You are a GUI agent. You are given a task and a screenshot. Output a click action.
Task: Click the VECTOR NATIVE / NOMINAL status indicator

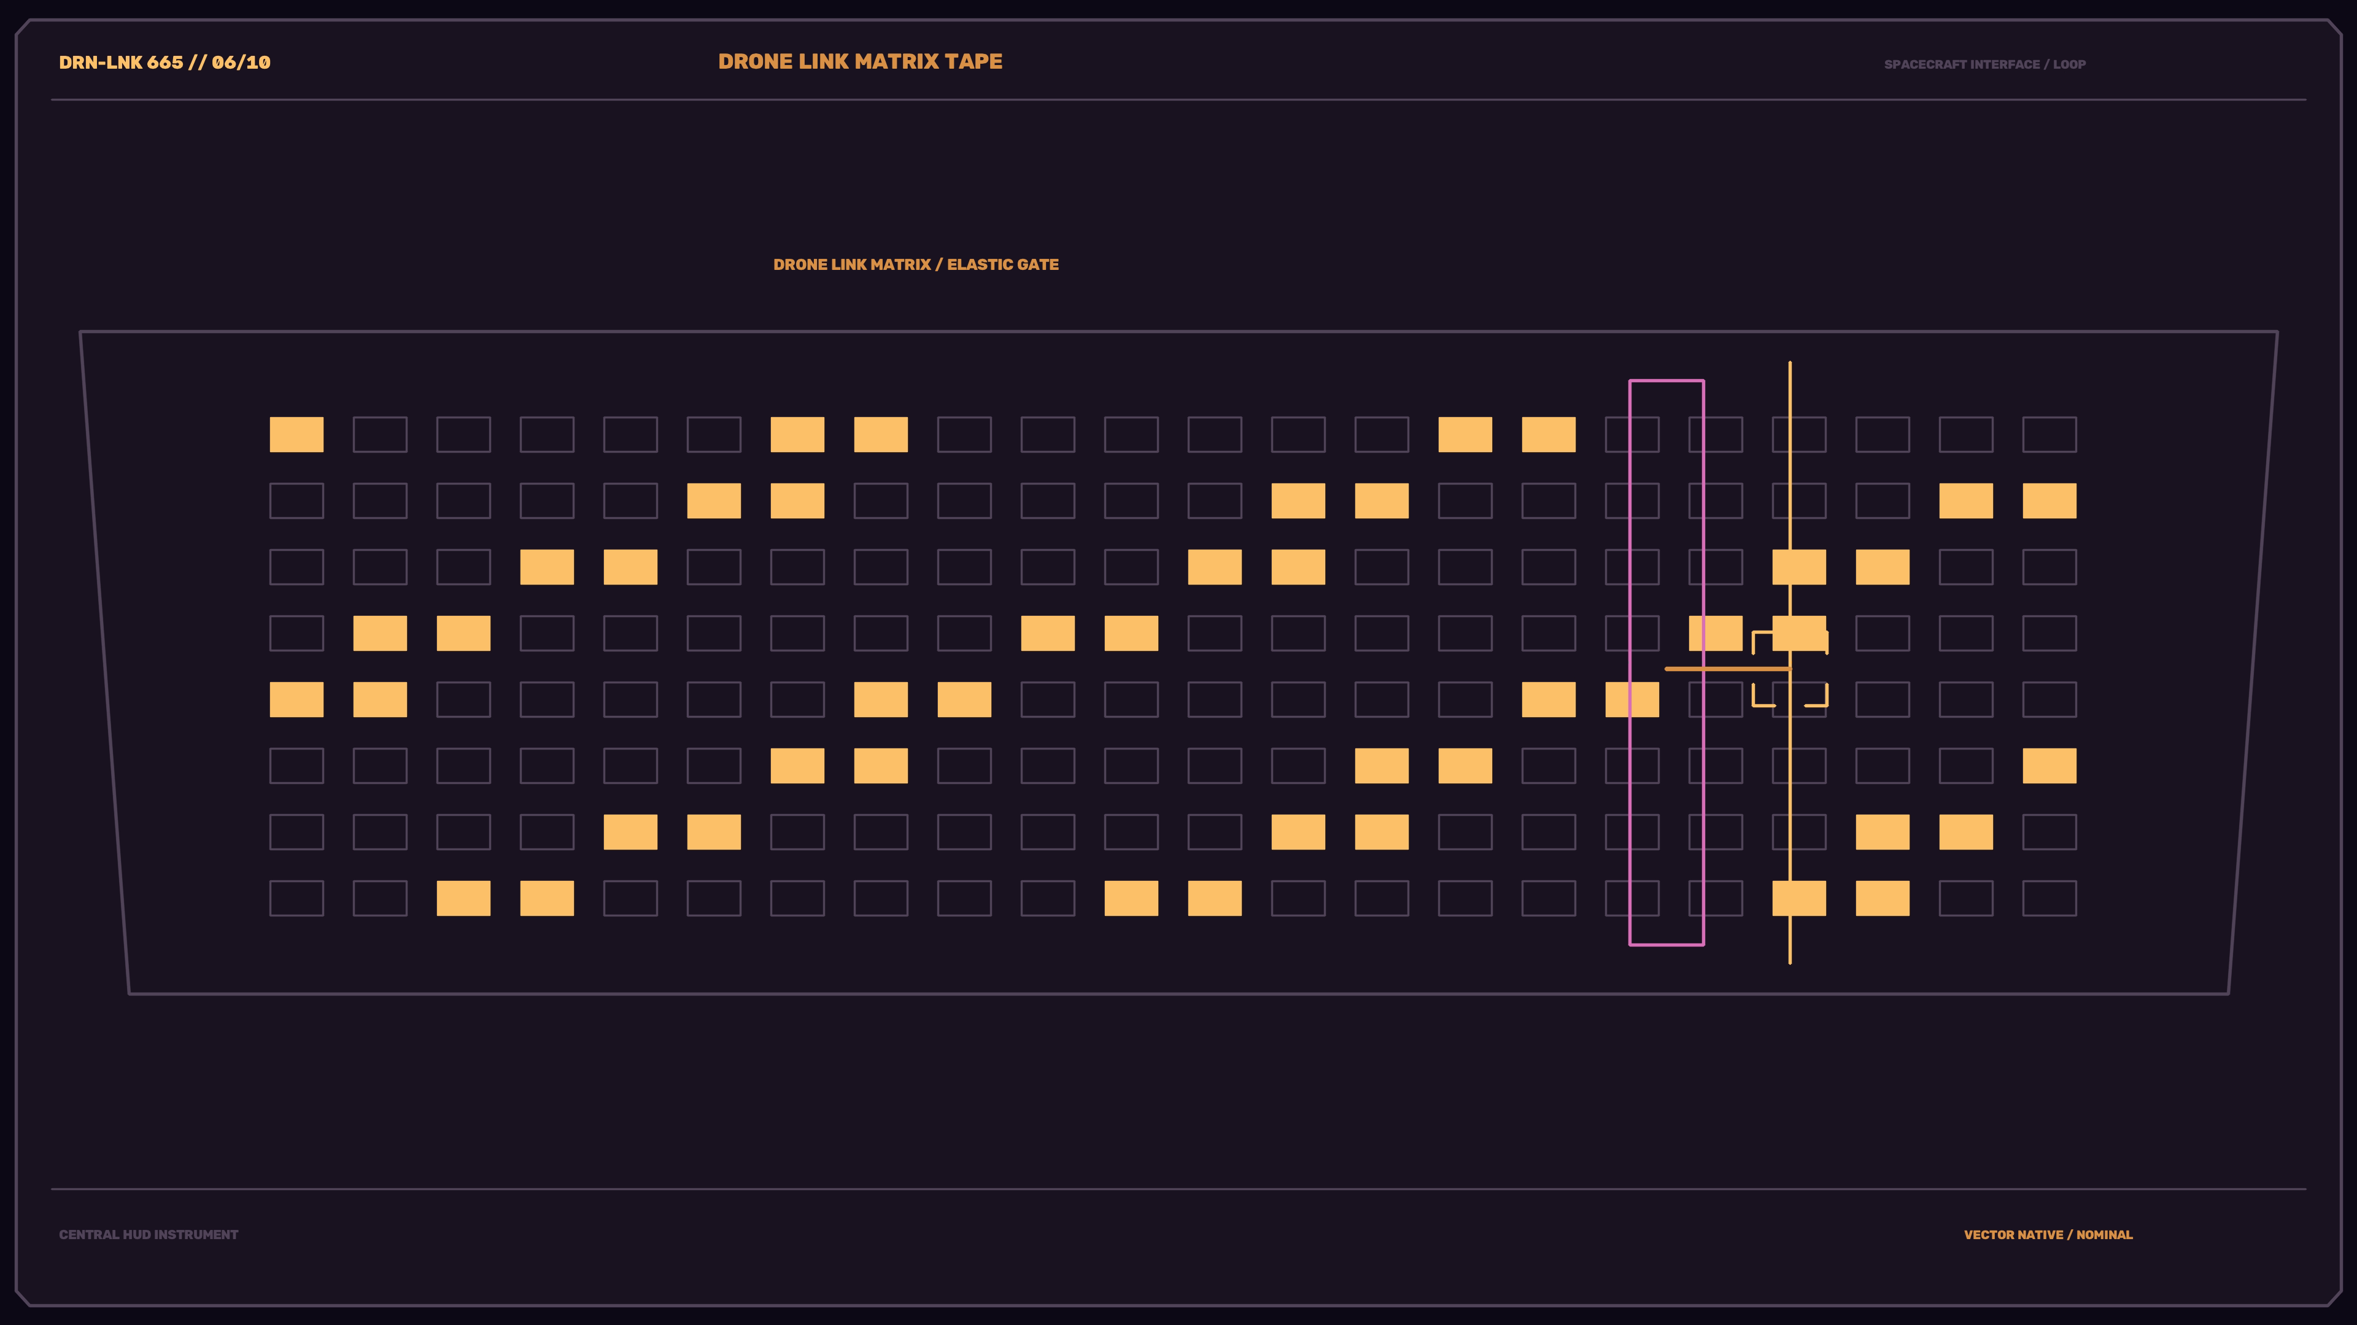point(2048,1234)
